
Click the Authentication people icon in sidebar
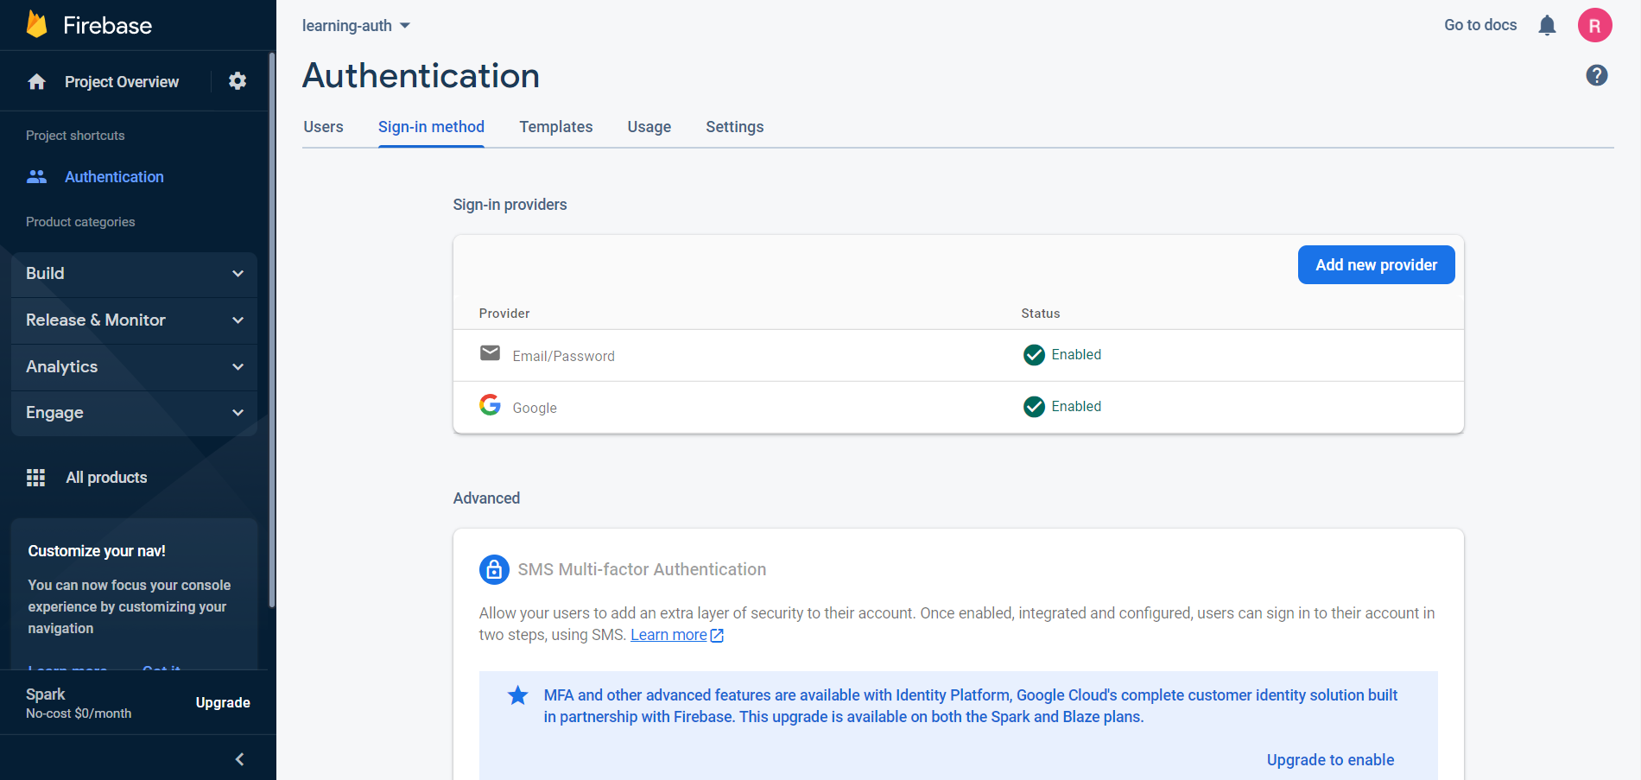pos(36,176)
